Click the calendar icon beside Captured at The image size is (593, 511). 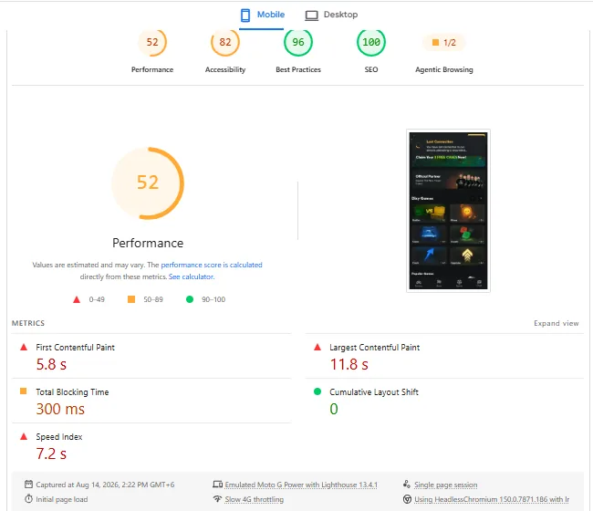coord(28,485)
